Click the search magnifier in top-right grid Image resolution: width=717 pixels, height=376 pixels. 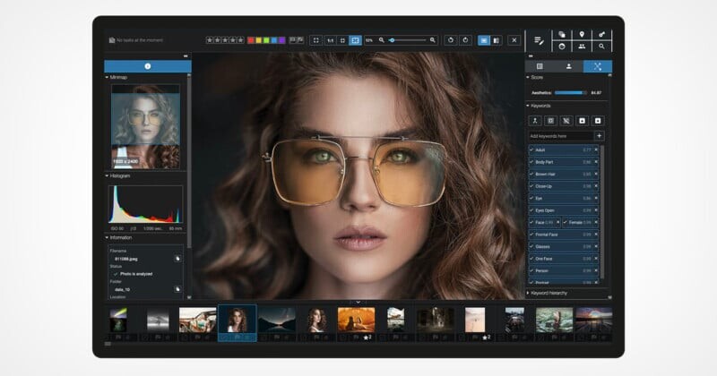[x=601, y=47]
